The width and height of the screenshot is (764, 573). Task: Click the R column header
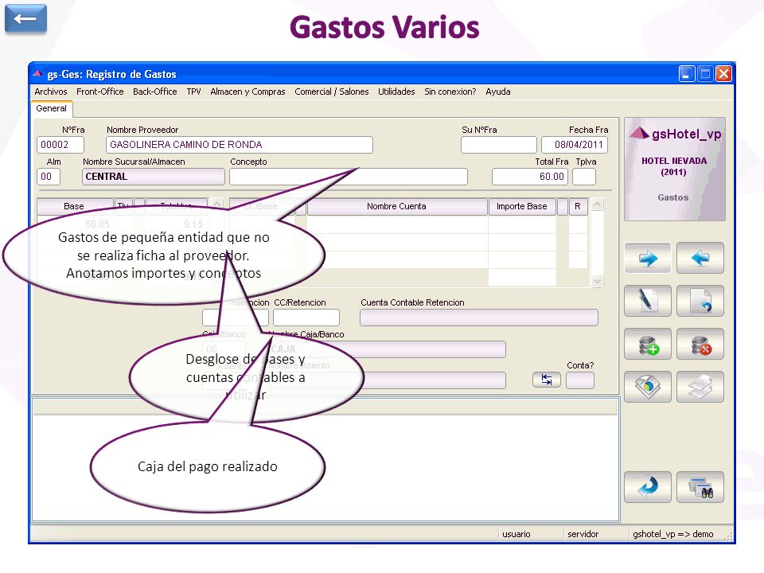(578, 206)
